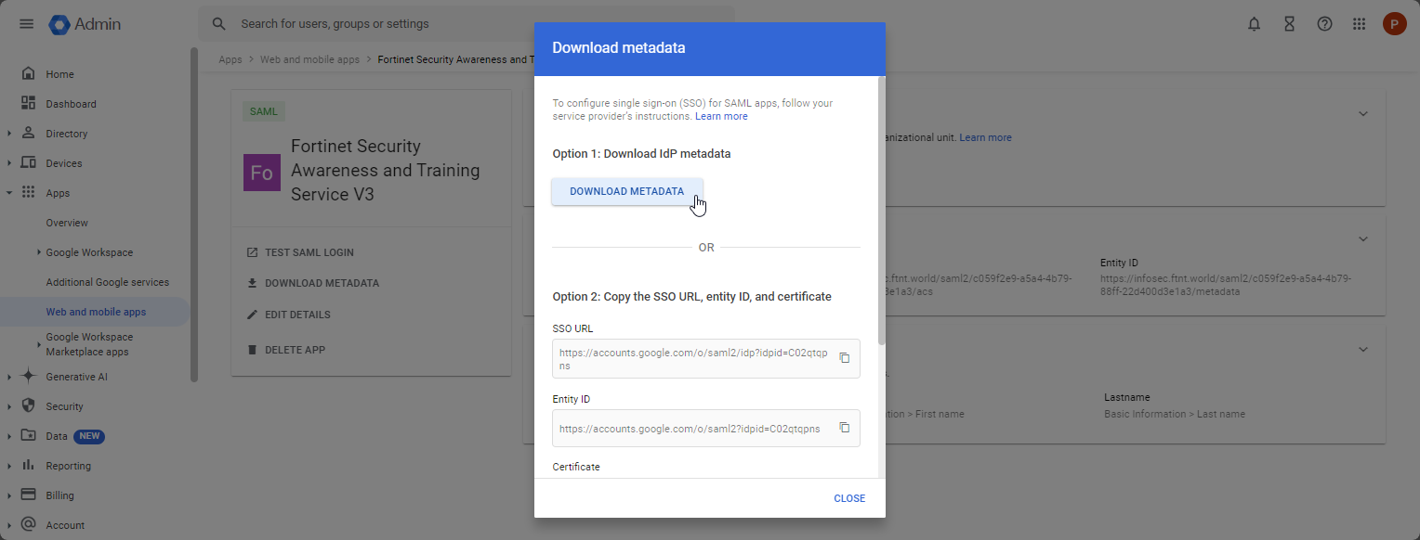Viewport: 1420px width, 540px height.
Task: Click the Test SAML Login external-link icon
Action: [x=252, y=252]
